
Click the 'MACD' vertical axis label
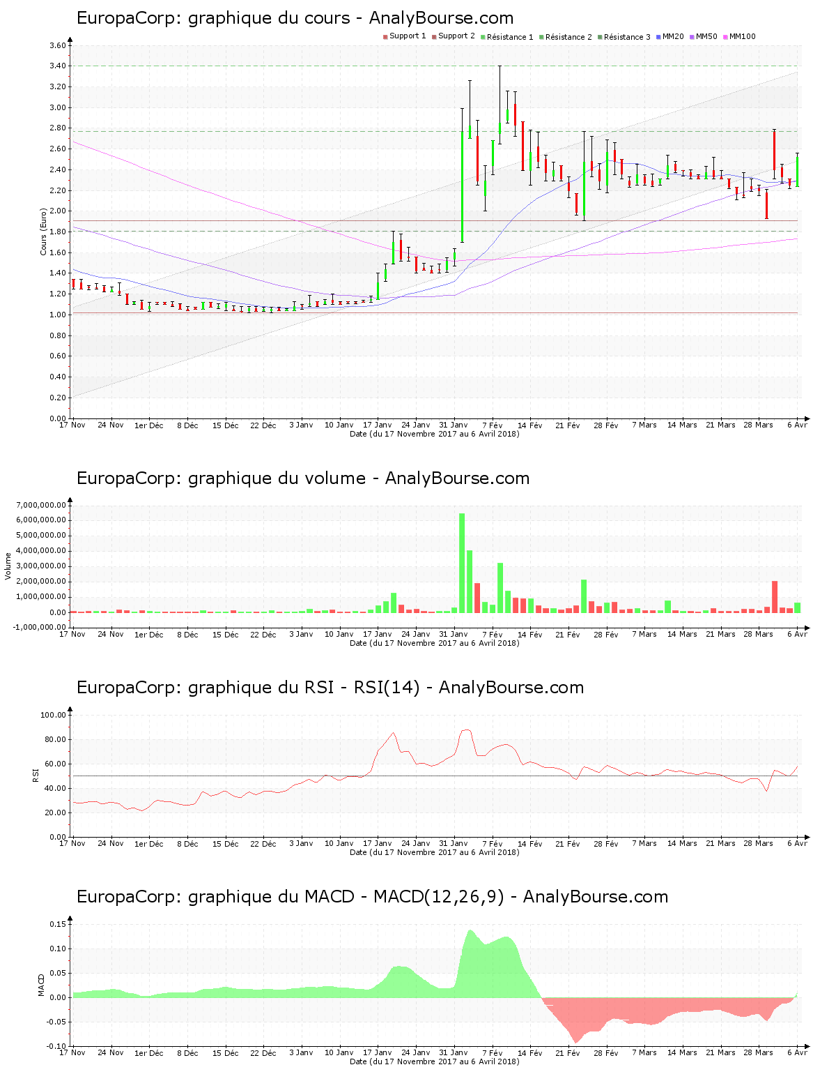click(x=41, y=985)
